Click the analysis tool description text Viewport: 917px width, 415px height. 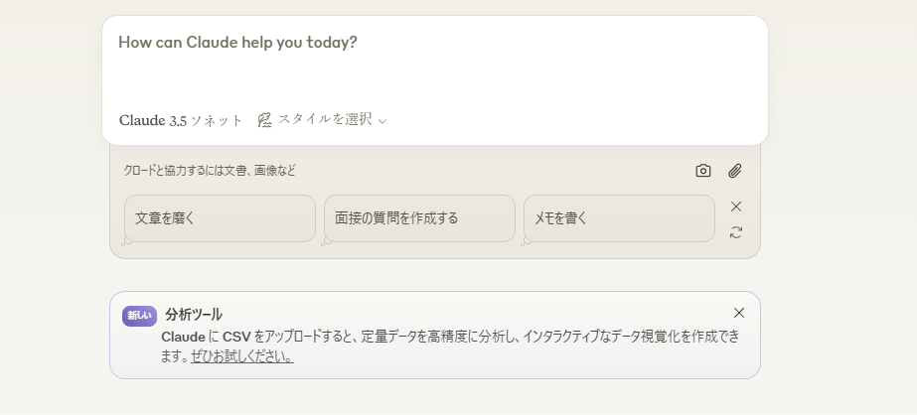point(449,337)
